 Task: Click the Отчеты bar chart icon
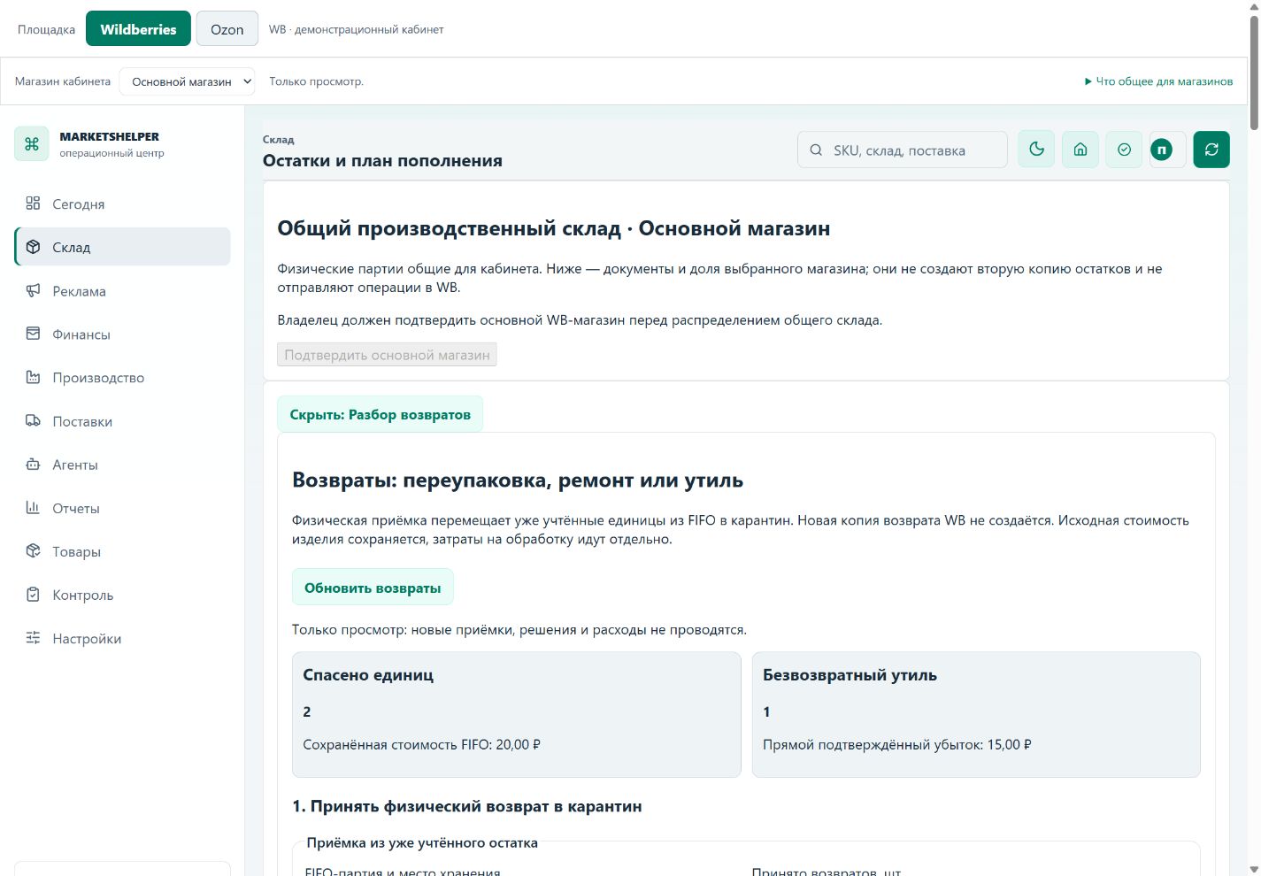click(x=33, y=507)
